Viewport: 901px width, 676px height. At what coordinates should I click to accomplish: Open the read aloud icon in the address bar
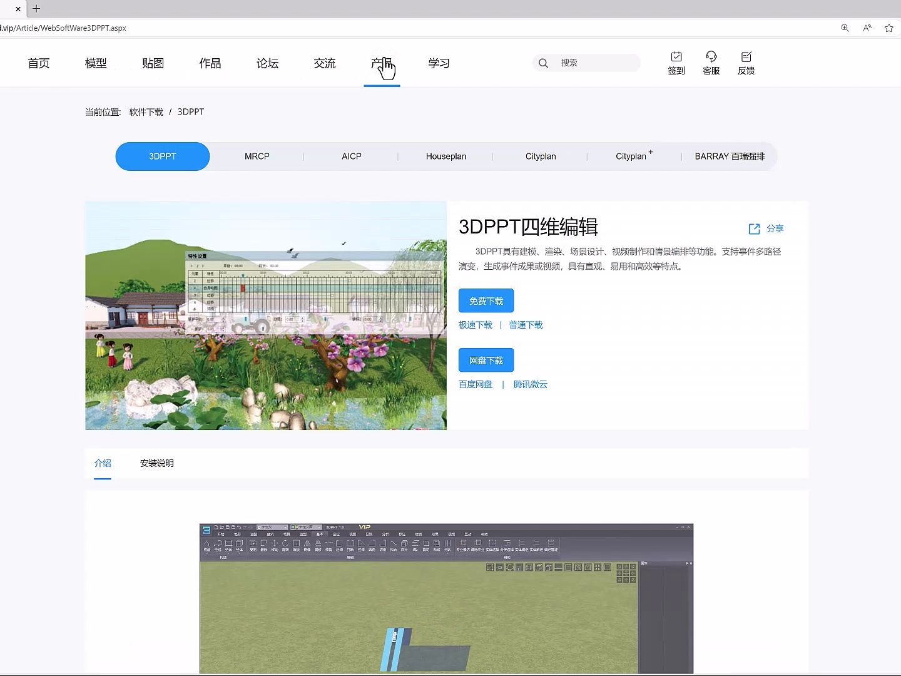coord(867,28)
